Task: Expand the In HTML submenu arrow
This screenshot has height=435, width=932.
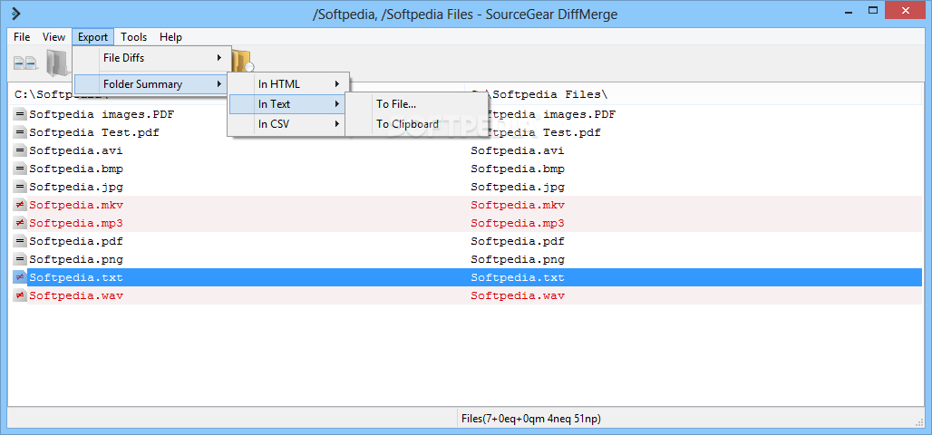Action: 337,84
